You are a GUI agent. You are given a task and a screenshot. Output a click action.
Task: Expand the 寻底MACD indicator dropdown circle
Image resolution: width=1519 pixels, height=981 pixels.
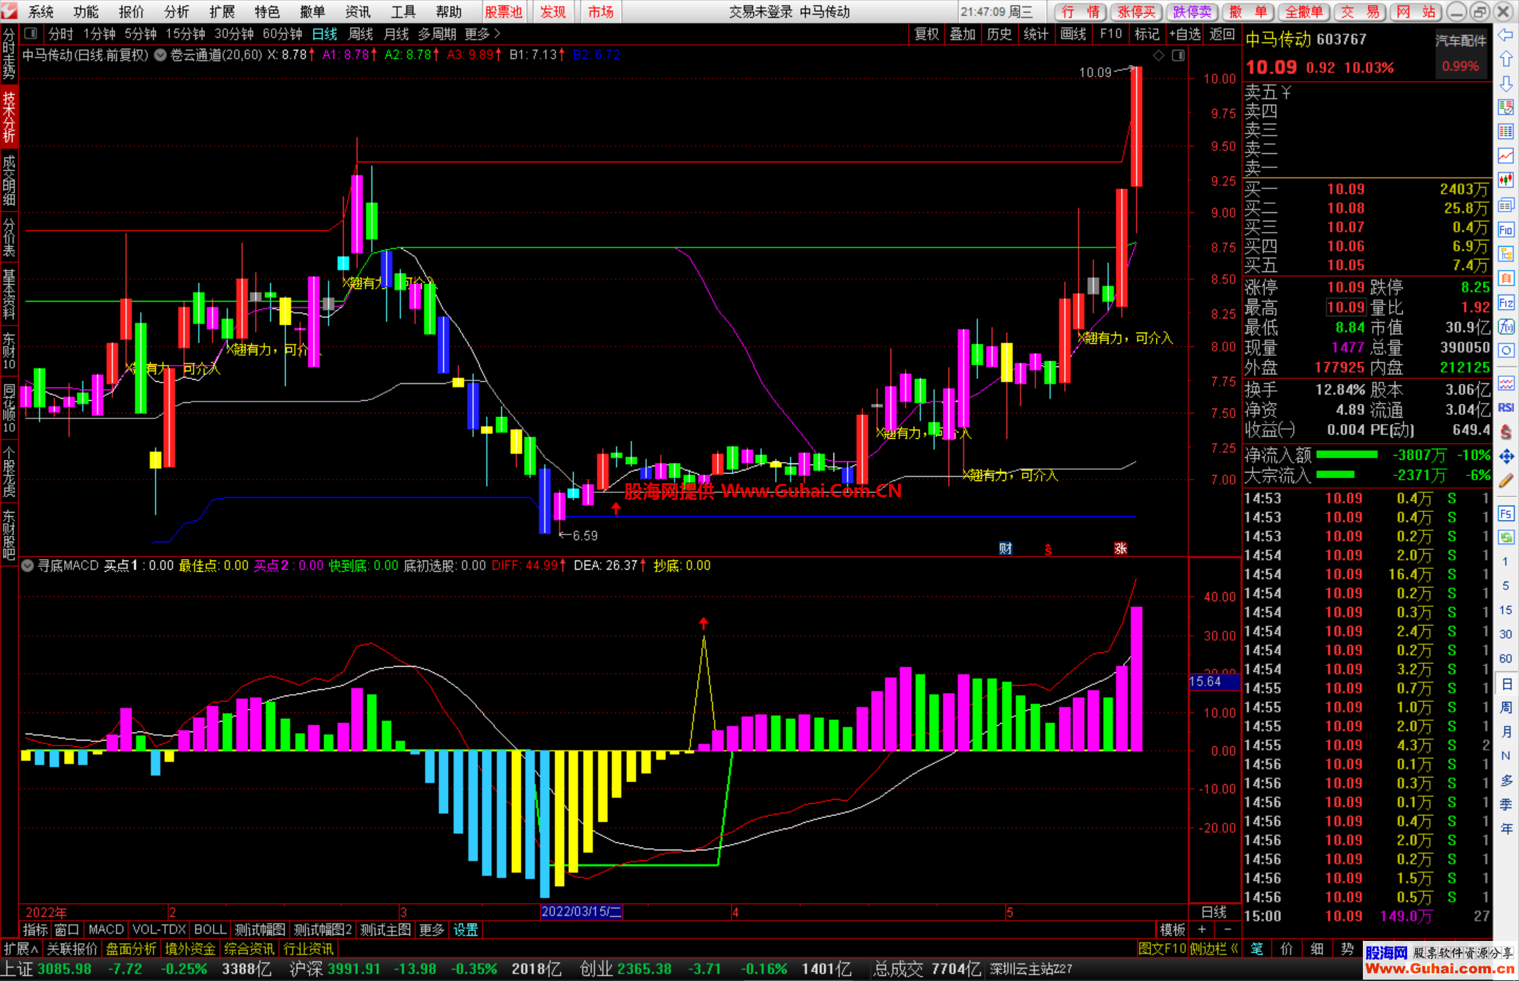[27, 565]
